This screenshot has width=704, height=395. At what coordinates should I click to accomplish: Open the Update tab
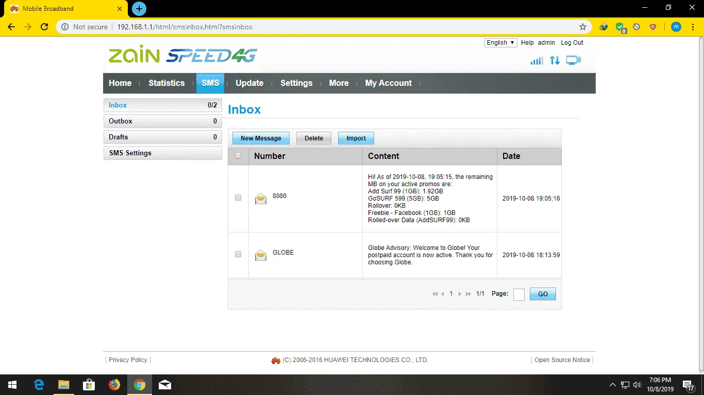coord(249,83)
